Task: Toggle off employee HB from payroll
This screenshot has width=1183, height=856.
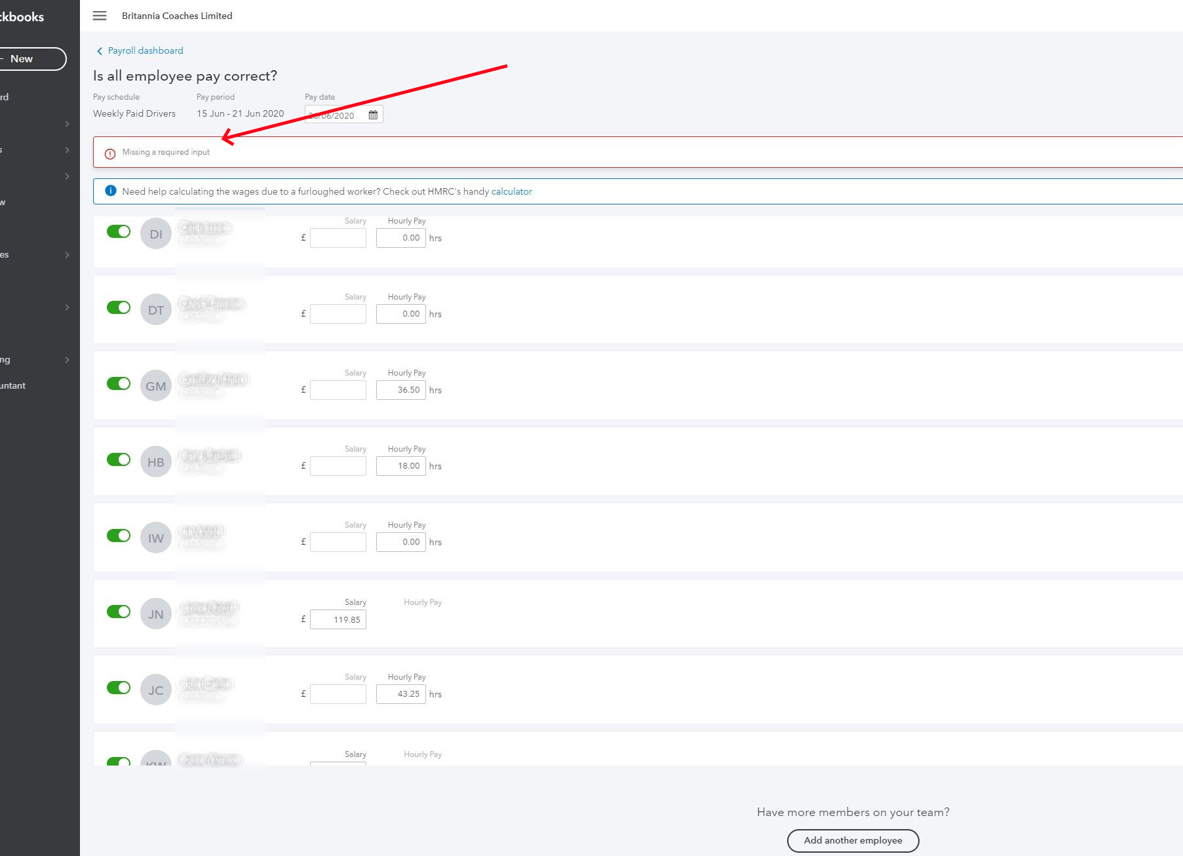Action: click(x=119, y=459)
